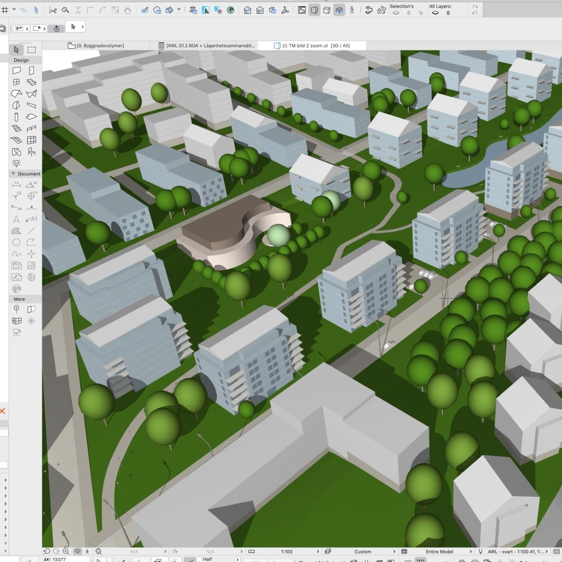Collapse the Document toolbox section

pos(13,174)
